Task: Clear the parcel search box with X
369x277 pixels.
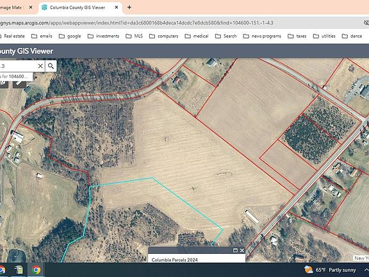Action: [40, 66]
